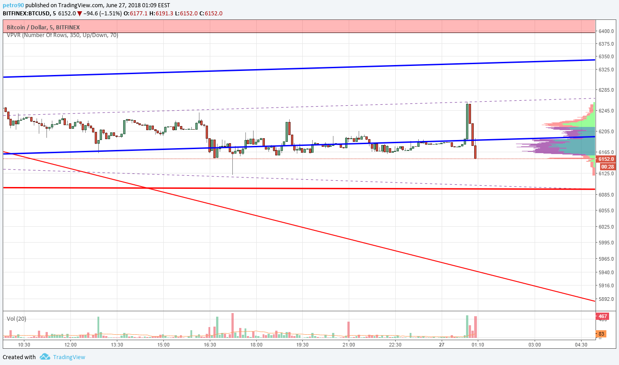Click the 6085 price axis label
The image size is (619, 365).
pos(607,195)
